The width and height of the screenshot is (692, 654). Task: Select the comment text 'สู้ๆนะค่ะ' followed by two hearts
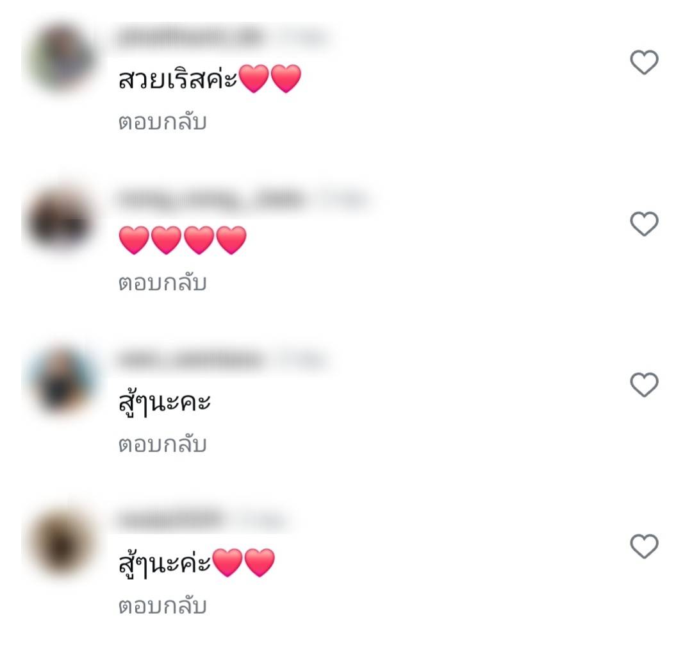pyautogui.click(x=165, y=564)
